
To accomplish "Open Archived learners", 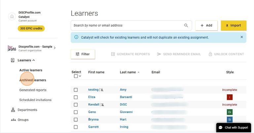I will click(x=33, y=80).
